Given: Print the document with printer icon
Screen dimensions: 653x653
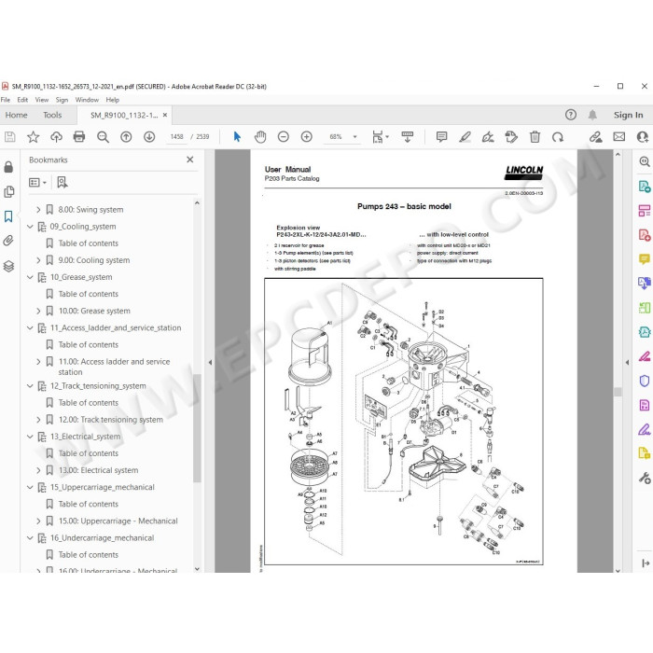Looking at the screenshot, I should tap(79, 136).
